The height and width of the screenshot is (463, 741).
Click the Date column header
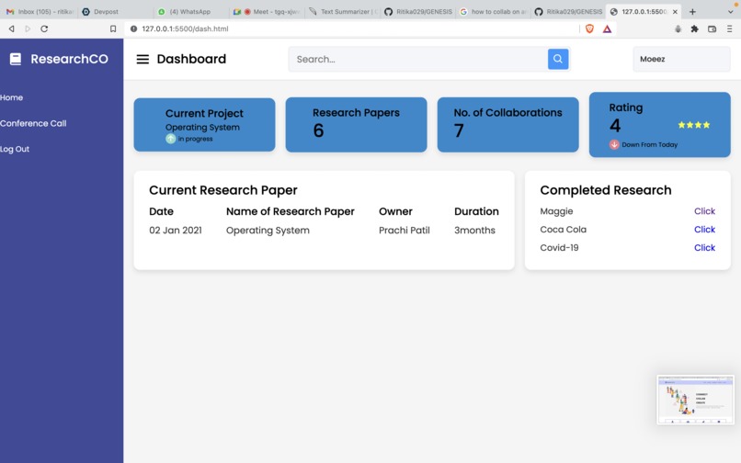[x=161, y=211]
